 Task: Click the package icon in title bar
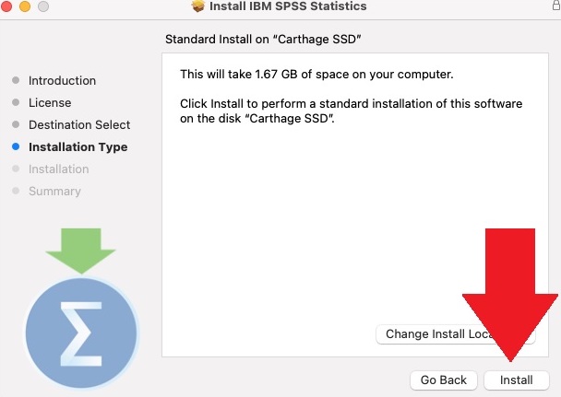197,6
